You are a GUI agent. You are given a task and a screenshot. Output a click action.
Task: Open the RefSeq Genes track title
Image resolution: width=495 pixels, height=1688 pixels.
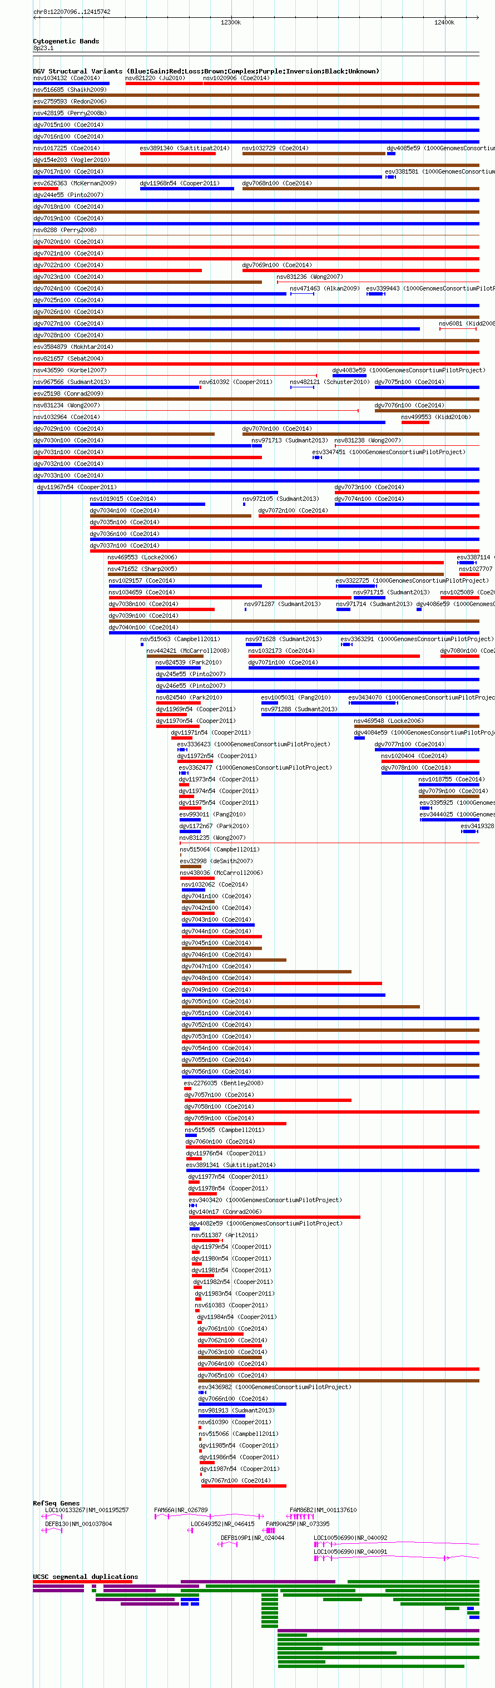click(56, 1503)
